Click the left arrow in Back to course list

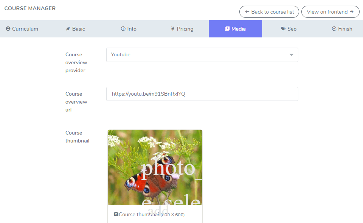[x=247, y=12]
